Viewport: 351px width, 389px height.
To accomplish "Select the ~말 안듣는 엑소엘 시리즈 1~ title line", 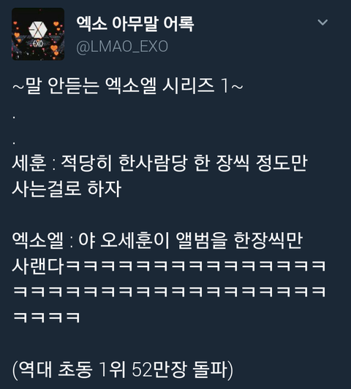I will [x=128, y=86].
